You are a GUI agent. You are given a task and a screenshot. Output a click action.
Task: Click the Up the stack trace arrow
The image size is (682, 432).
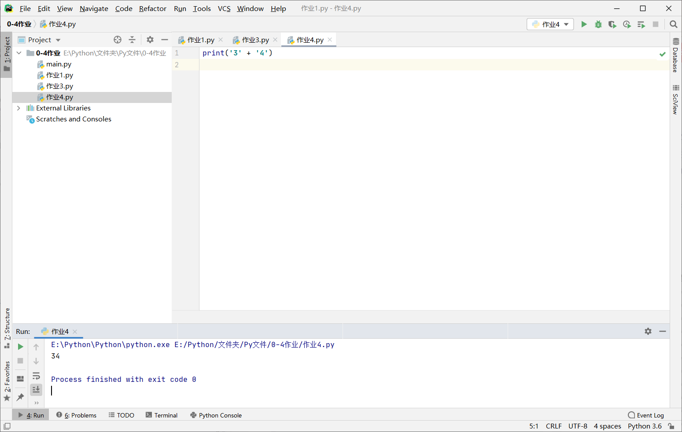point(36,347)
